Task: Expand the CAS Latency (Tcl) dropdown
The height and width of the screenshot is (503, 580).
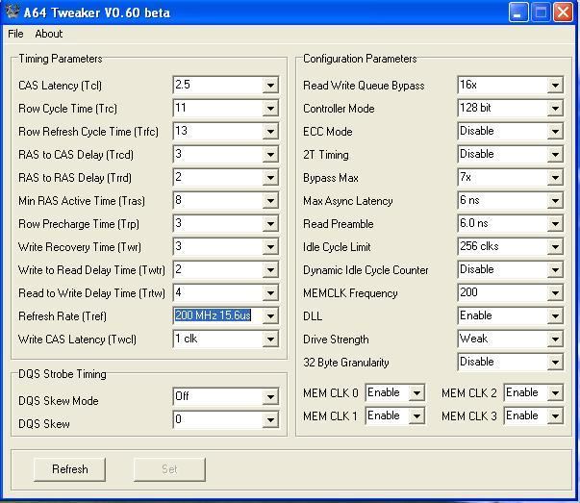Action: [271, 86]
